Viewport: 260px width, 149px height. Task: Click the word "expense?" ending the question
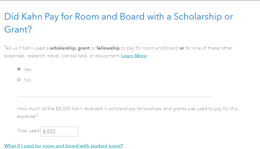[x=27, y=116]
